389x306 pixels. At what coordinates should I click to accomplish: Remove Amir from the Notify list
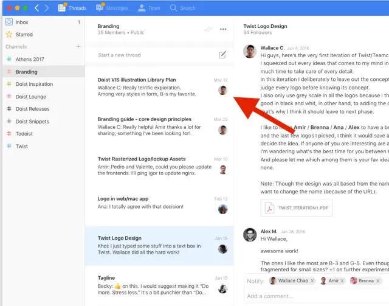(342, 280)
